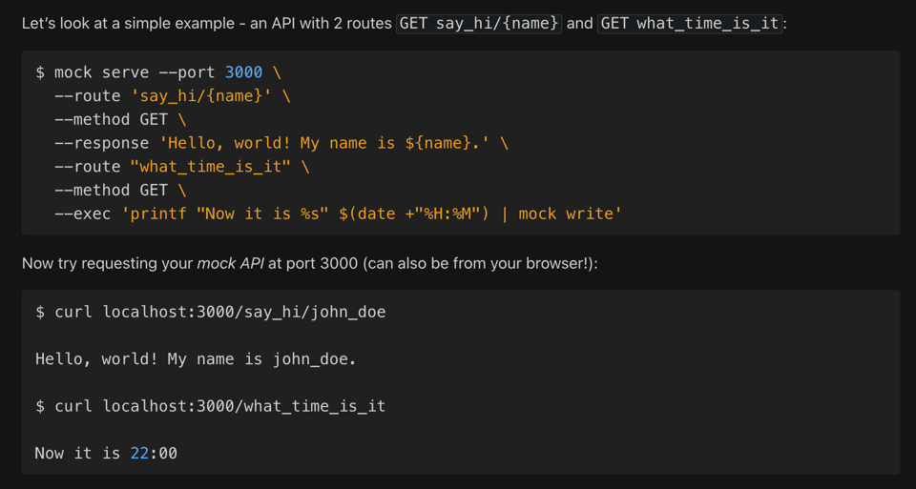
Task: Click the blue port number 3000
Action: click(243, 72)
